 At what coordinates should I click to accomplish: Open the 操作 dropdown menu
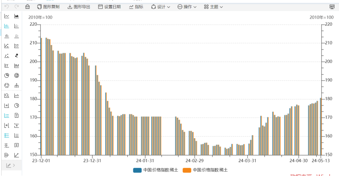[x=187, y=7]
